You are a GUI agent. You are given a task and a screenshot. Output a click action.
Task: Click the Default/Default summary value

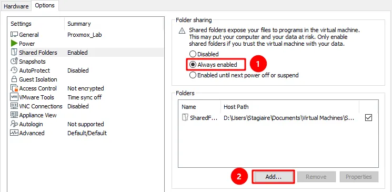87,133
